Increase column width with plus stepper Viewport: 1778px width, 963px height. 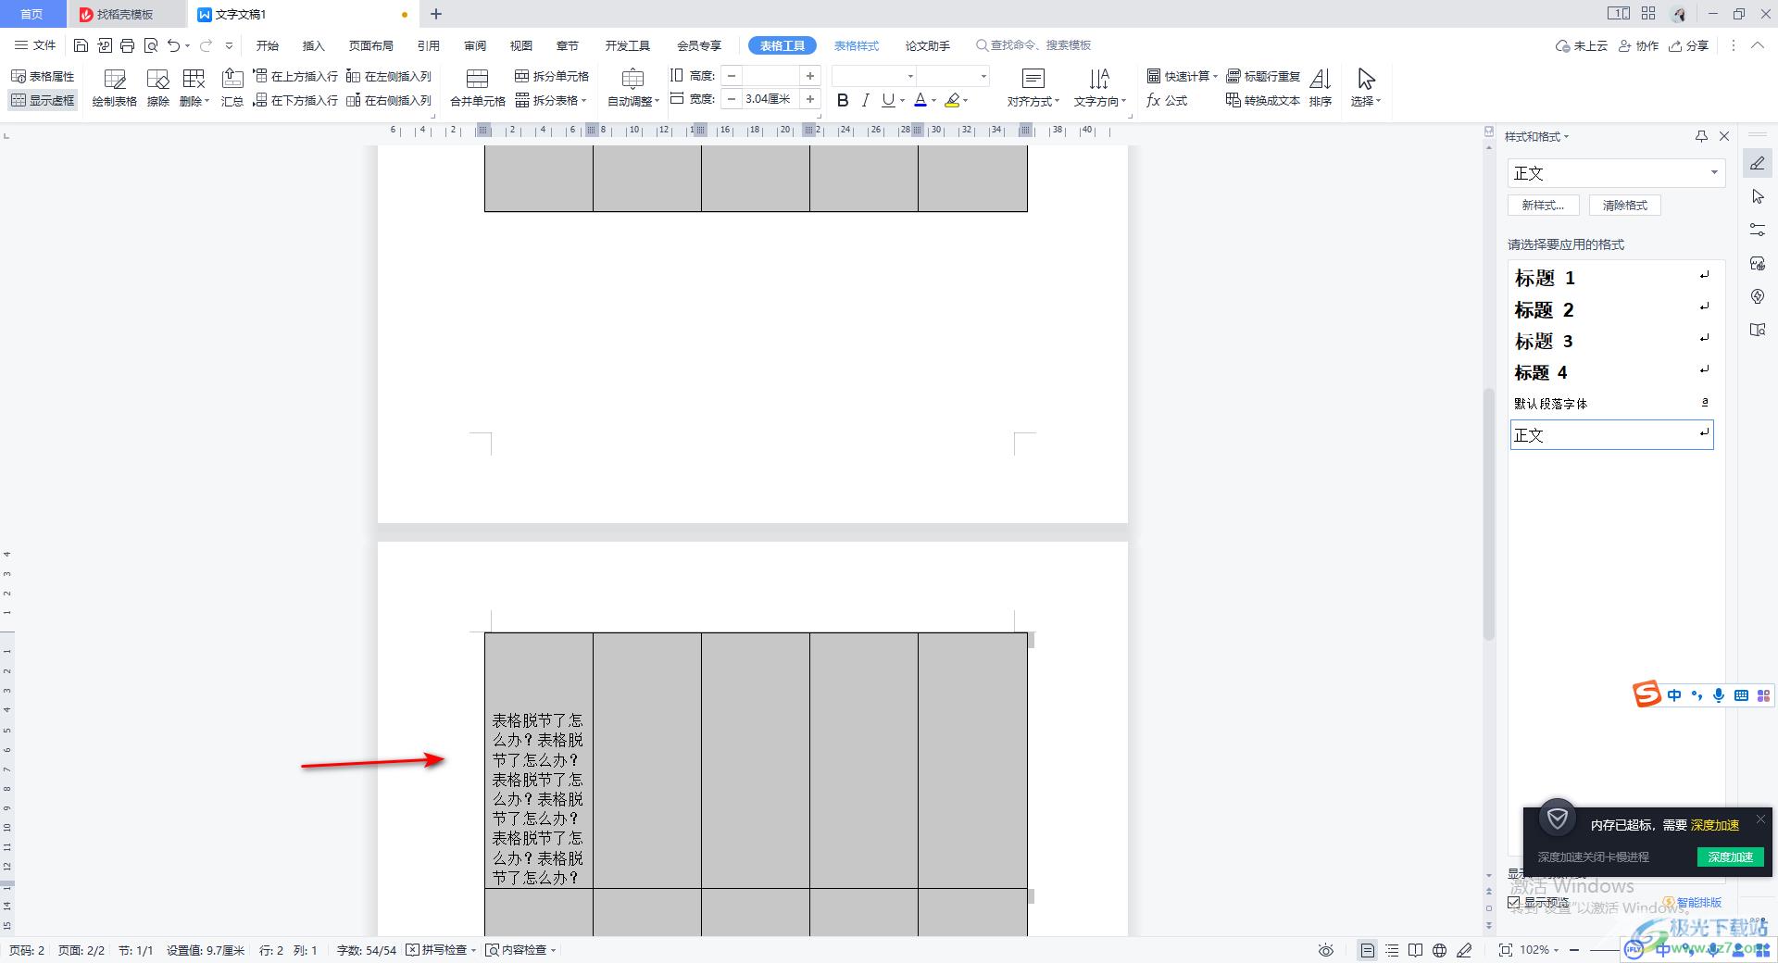click(x=810, y=99)
